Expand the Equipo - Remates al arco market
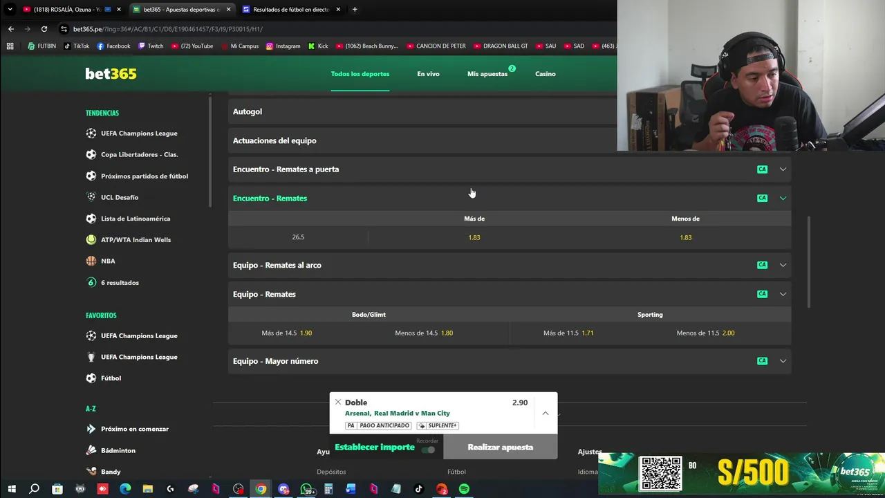The image size is (885, 498). tap(510, 266)
